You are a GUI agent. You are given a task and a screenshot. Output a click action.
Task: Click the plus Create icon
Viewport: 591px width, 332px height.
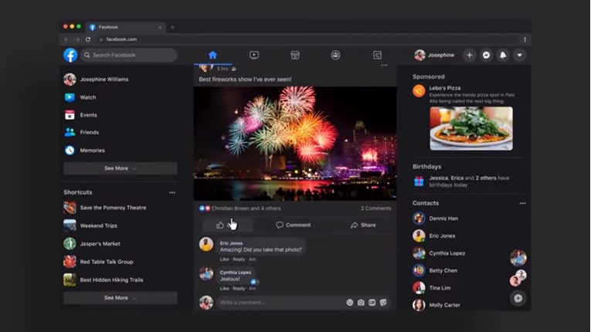point(469,55)
